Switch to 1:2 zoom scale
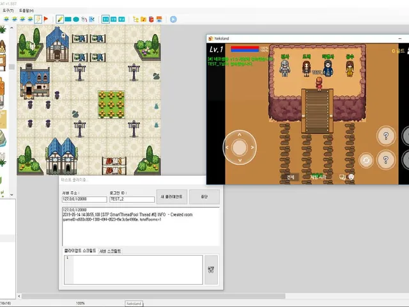The height and width of the screenshot is (307, 409). pyautogui.click(x=114, y=19)
